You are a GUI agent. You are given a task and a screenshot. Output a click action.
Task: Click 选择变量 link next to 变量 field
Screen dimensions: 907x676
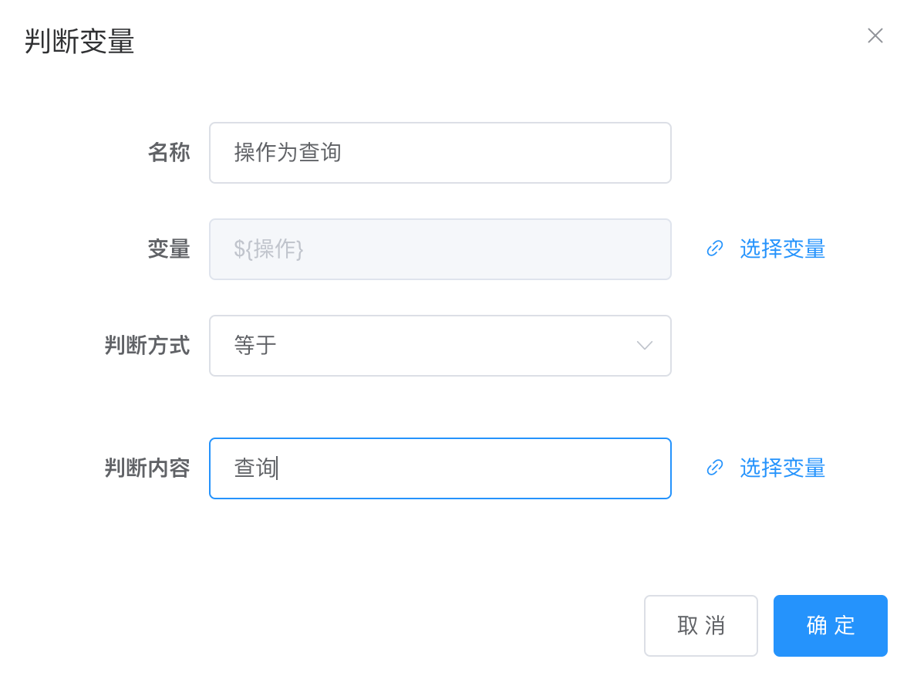click(x=782, y=248)
